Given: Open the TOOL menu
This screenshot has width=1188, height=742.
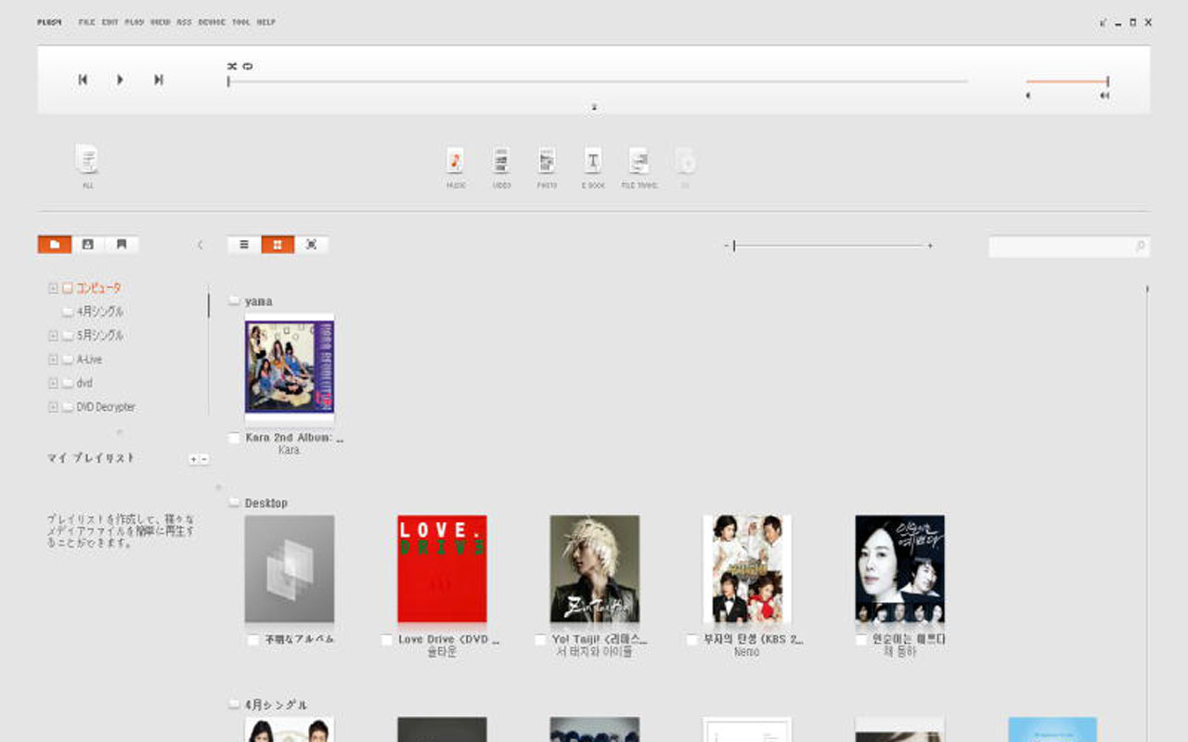Looking at the screenshot, I should pos(241,22).
